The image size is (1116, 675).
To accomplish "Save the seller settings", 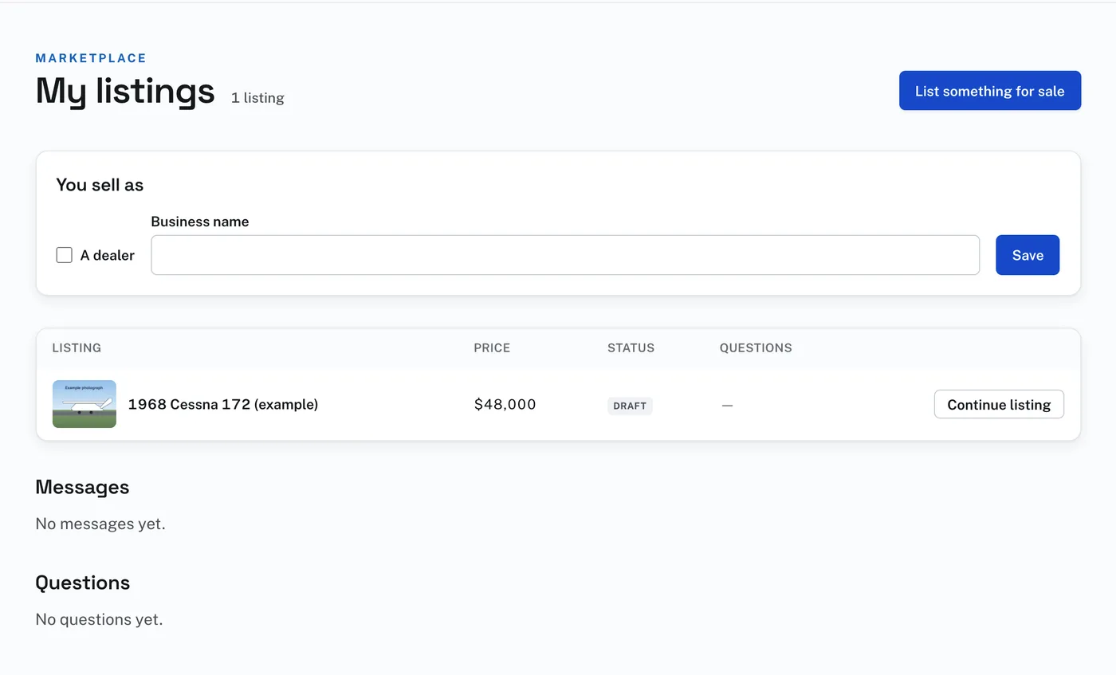I will (1028, 255).
